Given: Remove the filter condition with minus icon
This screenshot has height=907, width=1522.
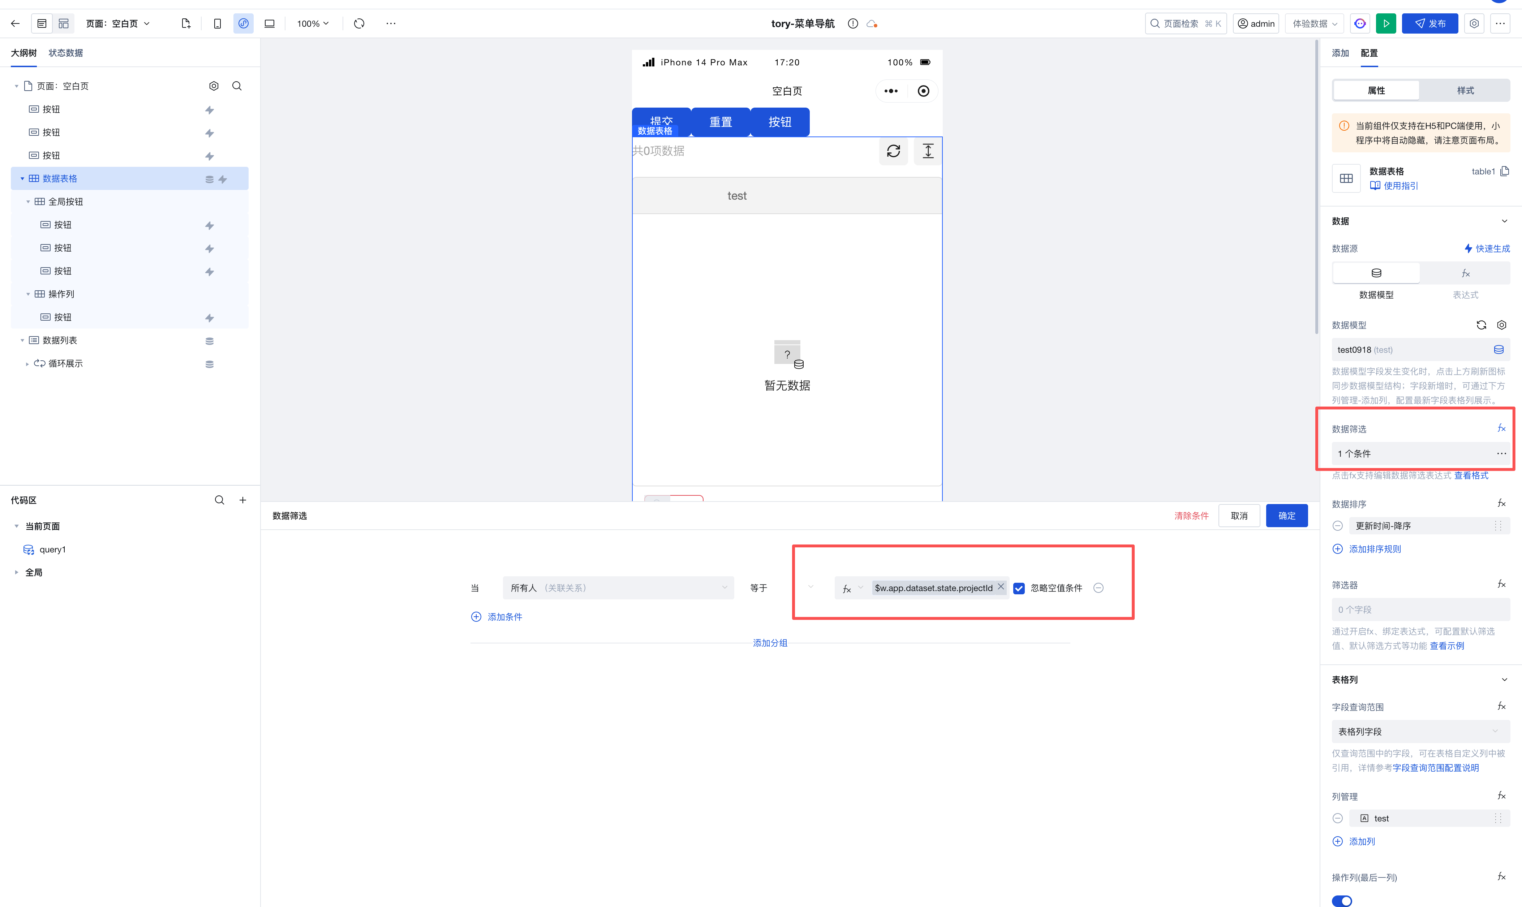Looking at the screenshot, I should 1098,588.
